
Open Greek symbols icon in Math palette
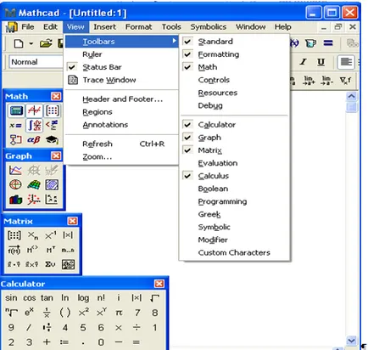(x=34, y=139)
